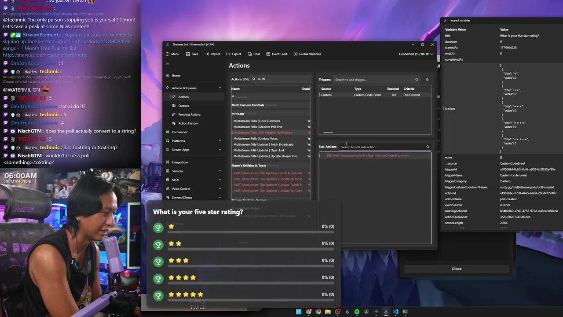Open the Event Feed icon
Screen dimensions: 563x317
click(x=268, y=54)
